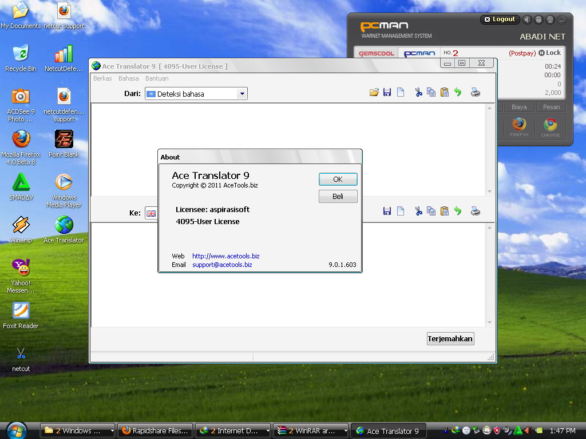Click the target panel Undo green arrow
Viewport: 586px width, 439px height.
[x=458, y=211]
